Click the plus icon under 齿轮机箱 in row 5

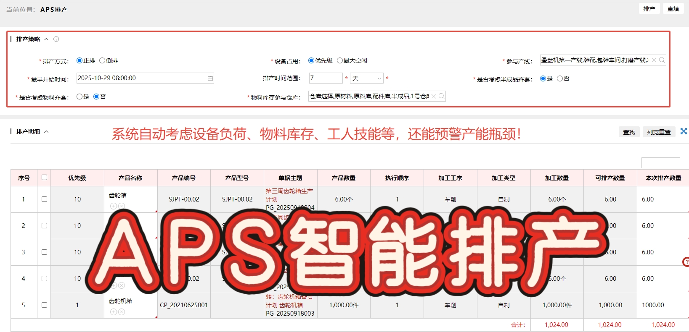[x=113, y=312]
